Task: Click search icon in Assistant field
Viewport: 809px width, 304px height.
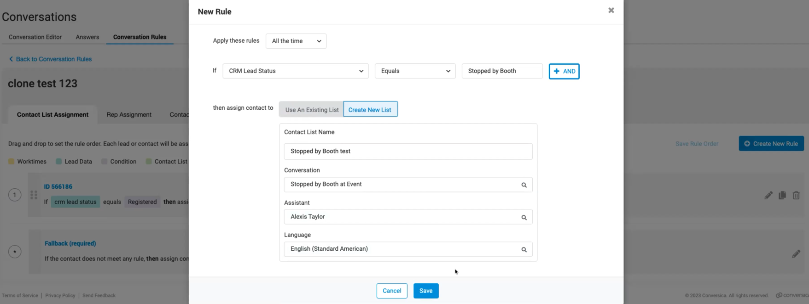Action: click(524, 218)
